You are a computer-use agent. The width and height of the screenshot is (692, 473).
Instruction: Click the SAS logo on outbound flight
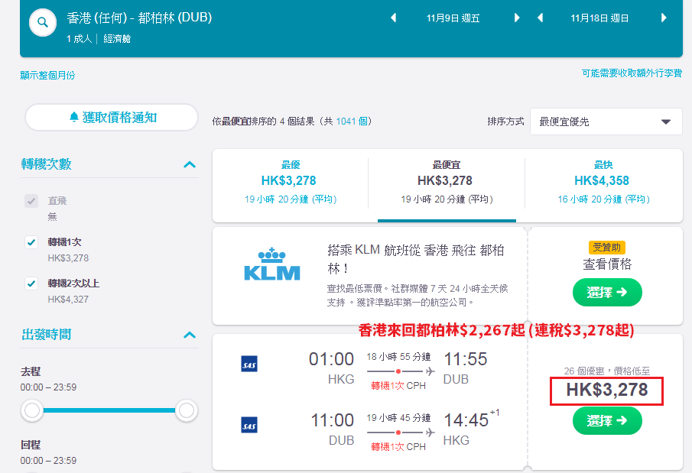click(x=249, y=364)
